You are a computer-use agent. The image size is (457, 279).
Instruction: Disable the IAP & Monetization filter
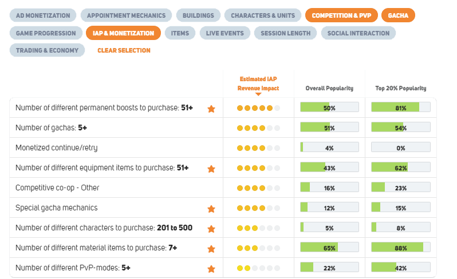point(124,33)
